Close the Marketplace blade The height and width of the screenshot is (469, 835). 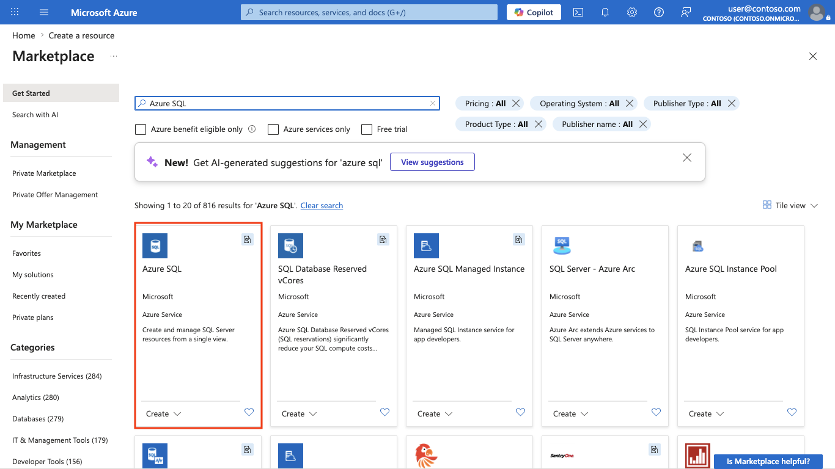click(x=813, y=56)
